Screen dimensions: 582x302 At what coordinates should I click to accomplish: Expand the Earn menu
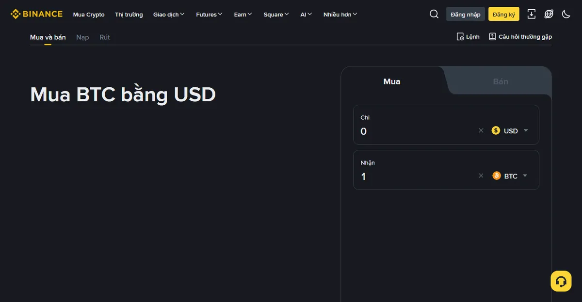pos(243,15)
